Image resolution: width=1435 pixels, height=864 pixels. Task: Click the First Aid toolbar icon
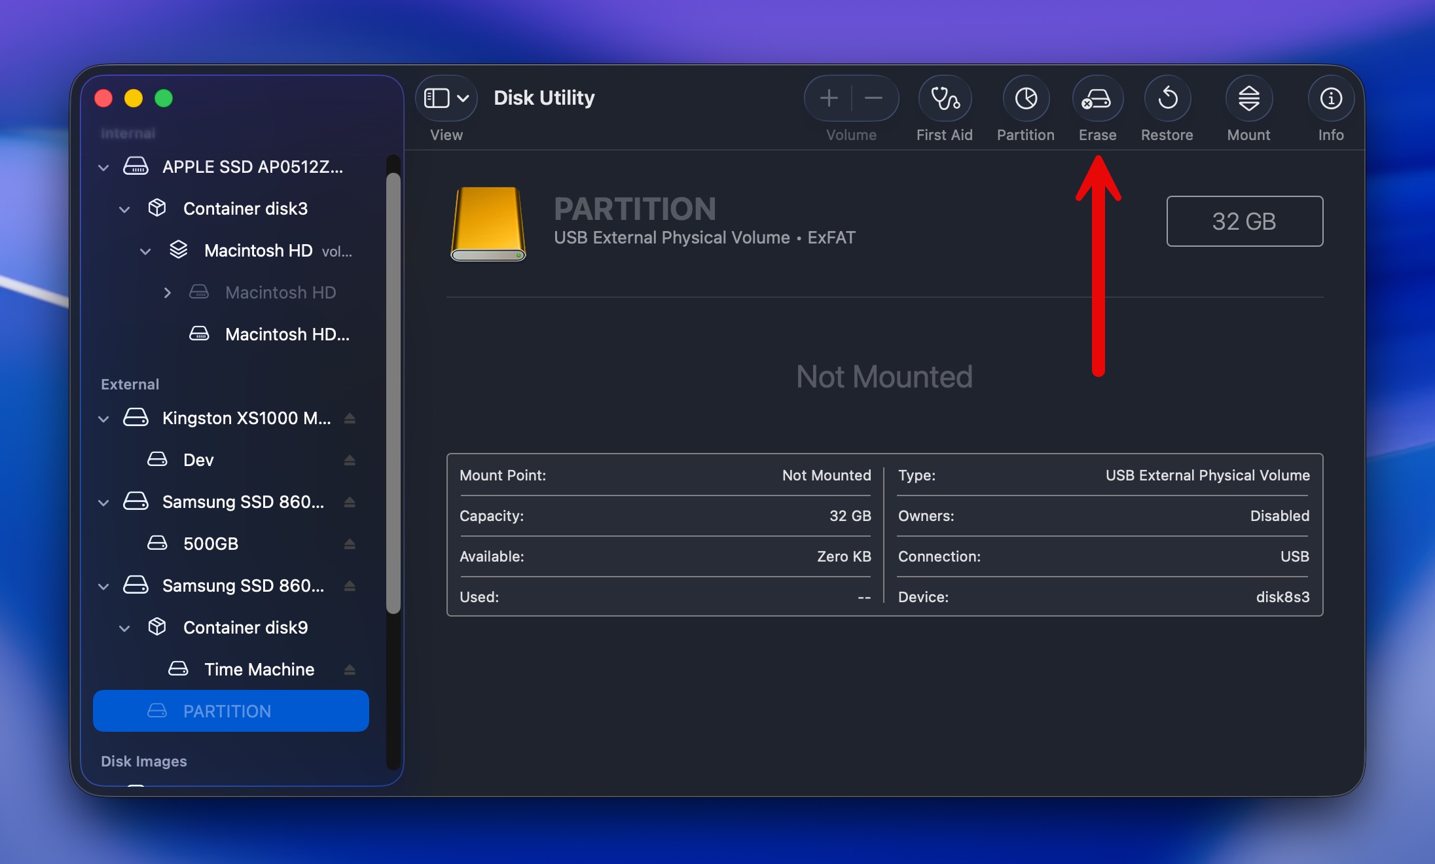(945, 98)
